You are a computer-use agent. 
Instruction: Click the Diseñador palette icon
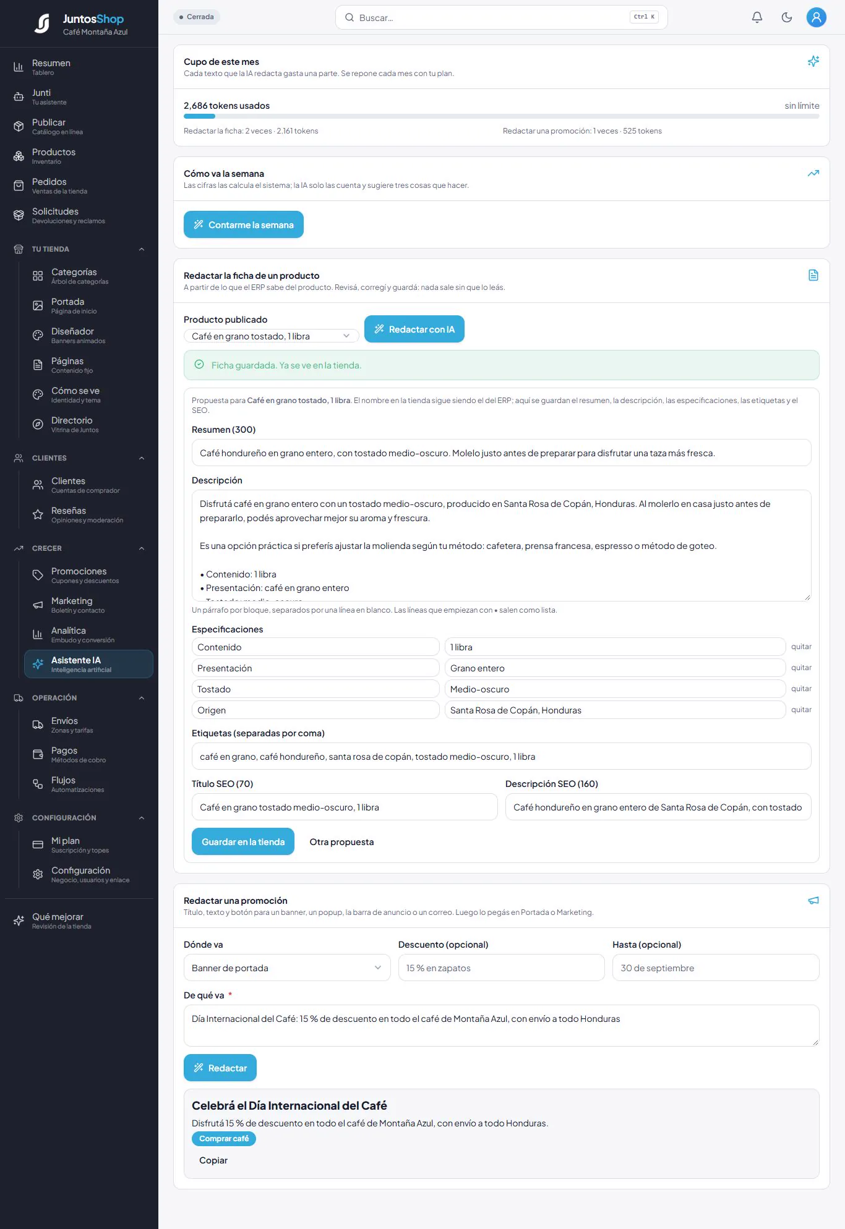tap(38, 335)
